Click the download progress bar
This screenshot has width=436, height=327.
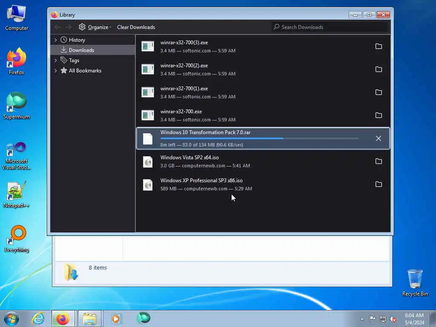click(x=259, y=138)
